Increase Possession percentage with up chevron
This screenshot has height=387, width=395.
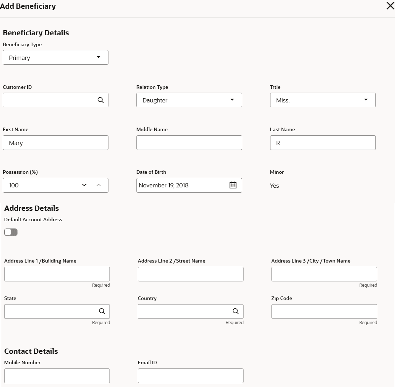coord(99,185)
